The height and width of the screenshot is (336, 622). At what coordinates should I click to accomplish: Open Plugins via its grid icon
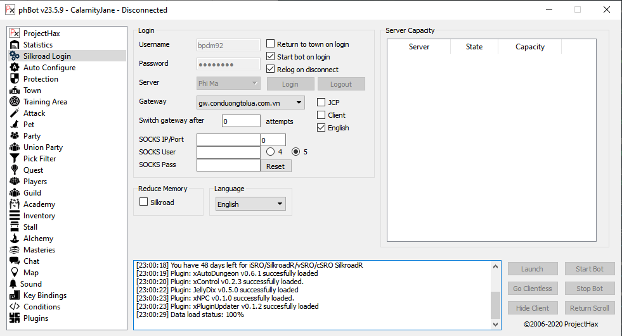(x=15, y=318)
